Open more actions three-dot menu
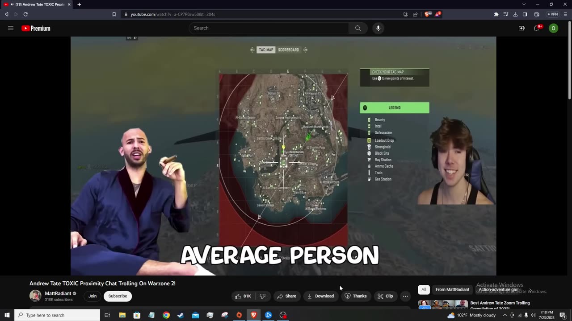Image resolution: width=572 pixels, height=321 pixels. [405, 296]
